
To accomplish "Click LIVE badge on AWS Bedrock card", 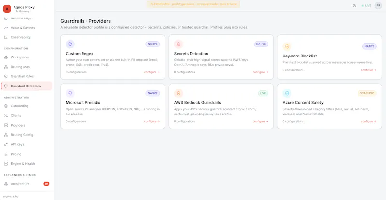I will (263, 93).
